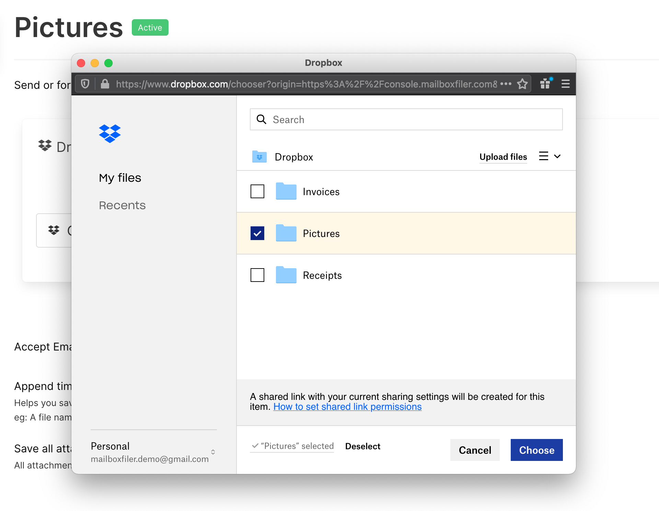This screenshot has height=511, width=659.
Task: Click the sort/view options expander
Action: click(x=550, y=156)
